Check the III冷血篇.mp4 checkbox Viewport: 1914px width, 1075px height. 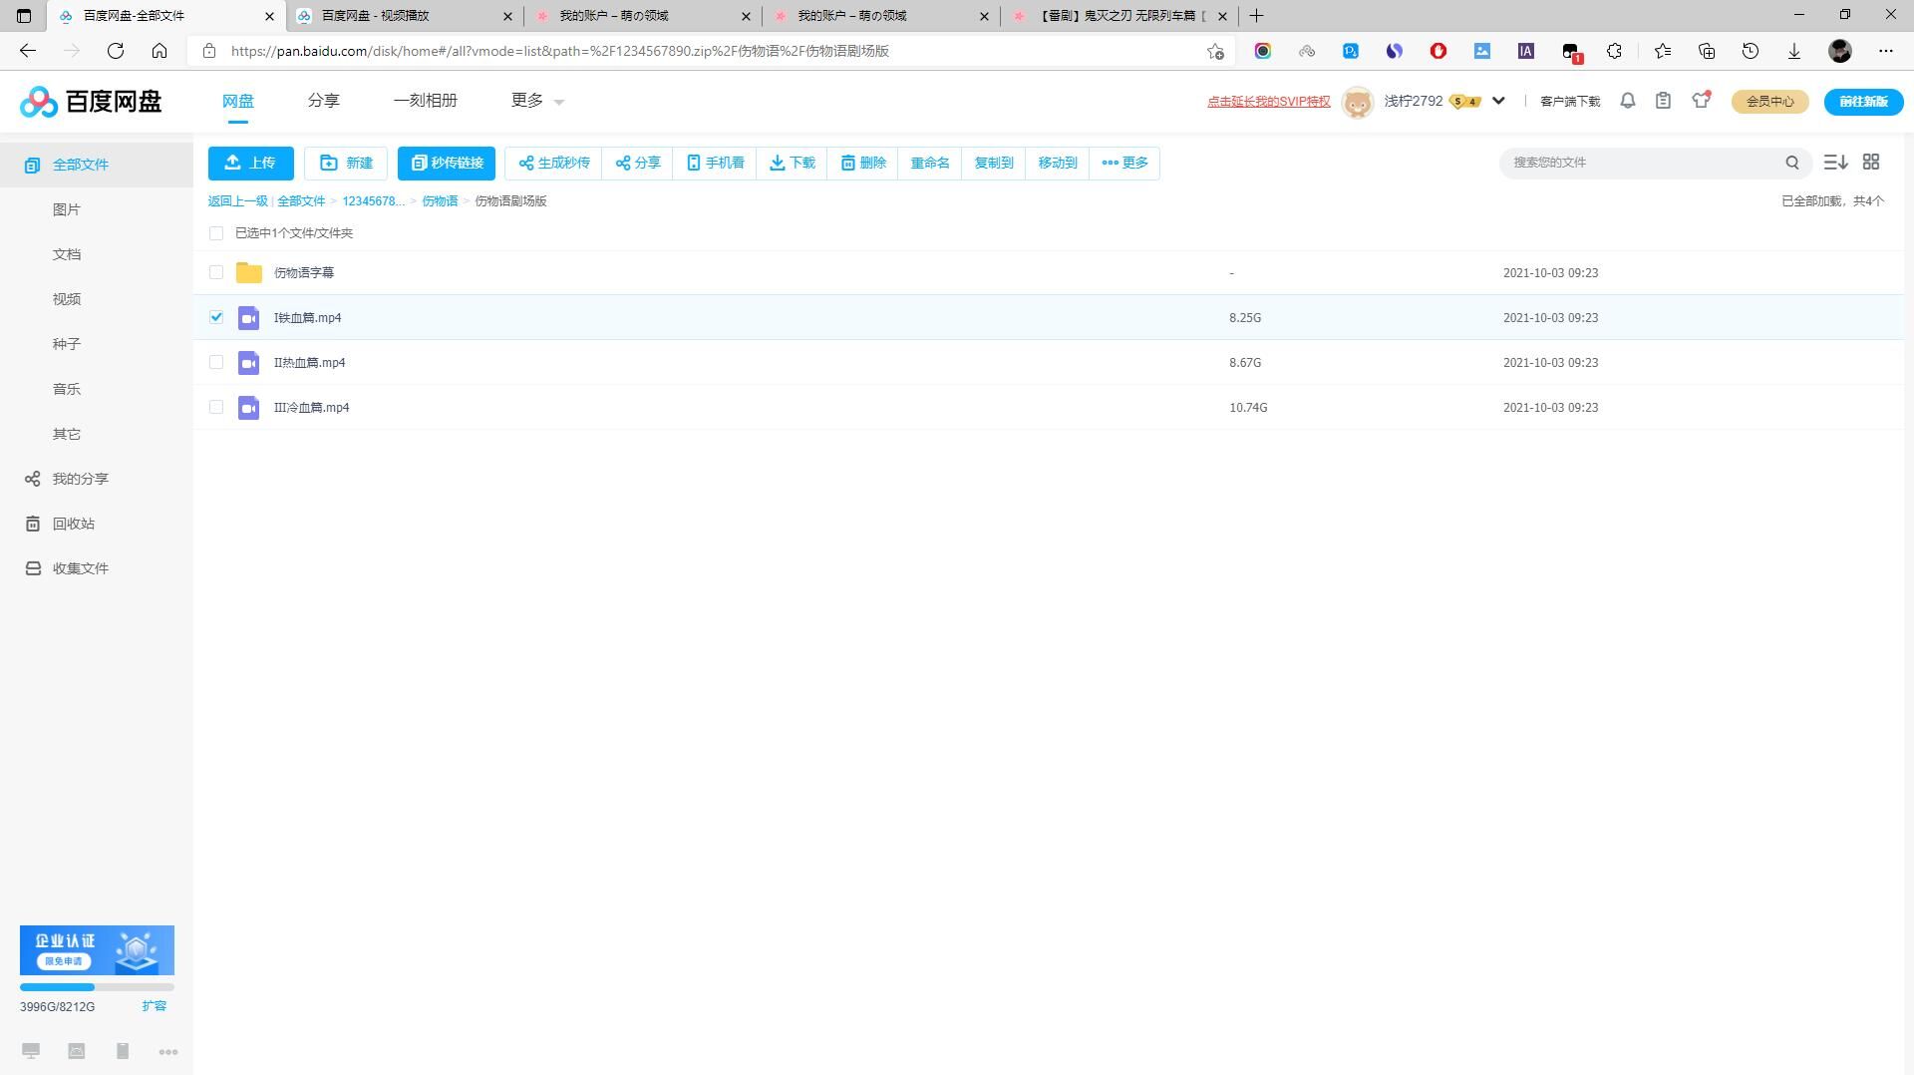[216, 407]
